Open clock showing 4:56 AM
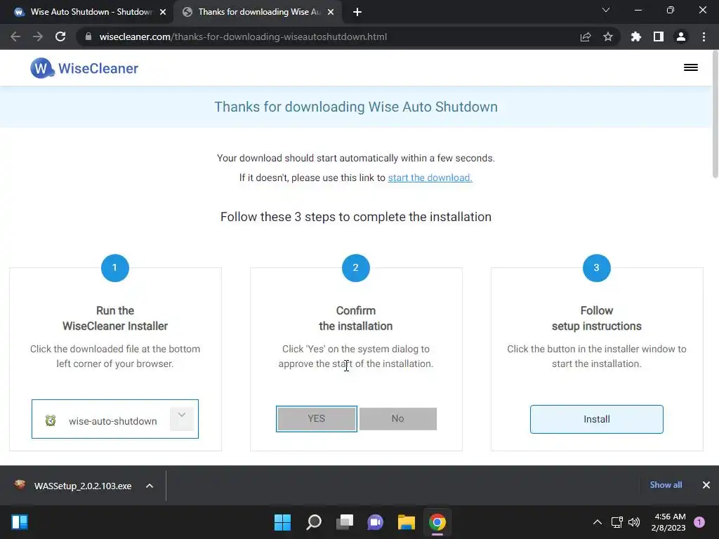 668,522
